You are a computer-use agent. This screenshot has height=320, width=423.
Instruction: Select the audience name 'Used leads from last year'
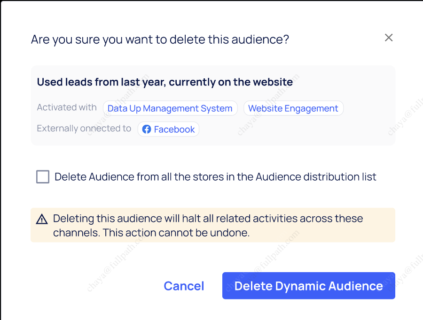coord(101,82)
